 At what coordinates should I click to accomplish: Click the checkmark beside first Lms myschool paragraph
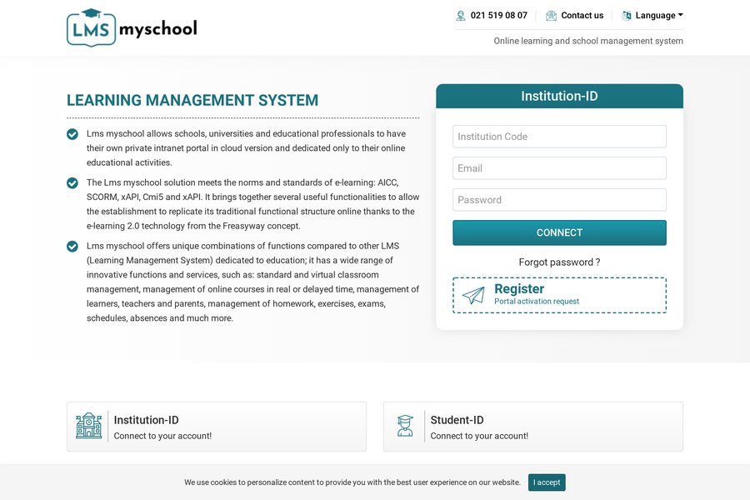[x=72, y=134]
